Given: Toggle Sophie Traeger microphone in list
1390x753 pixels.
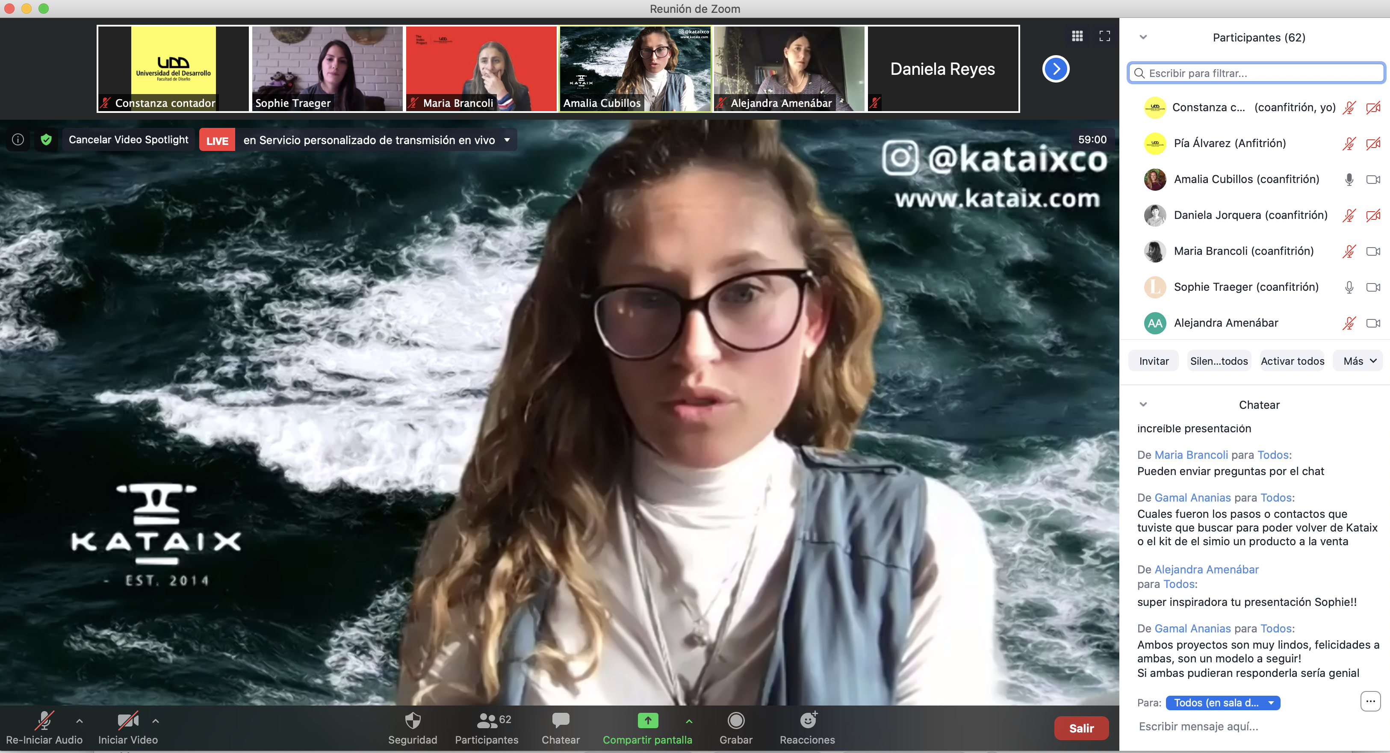Looking at the screenshot, I should point(1349,287).
